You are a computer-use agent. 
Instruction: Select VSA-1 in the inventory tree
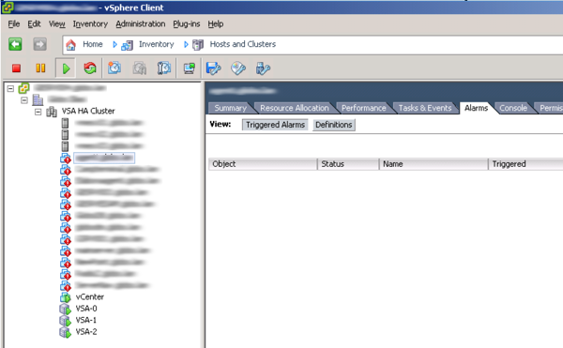pyautogui.click(x=86, y=320)
